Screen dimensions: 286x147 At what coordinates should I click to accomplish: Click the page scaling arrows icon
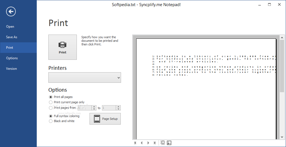point(169,143)
